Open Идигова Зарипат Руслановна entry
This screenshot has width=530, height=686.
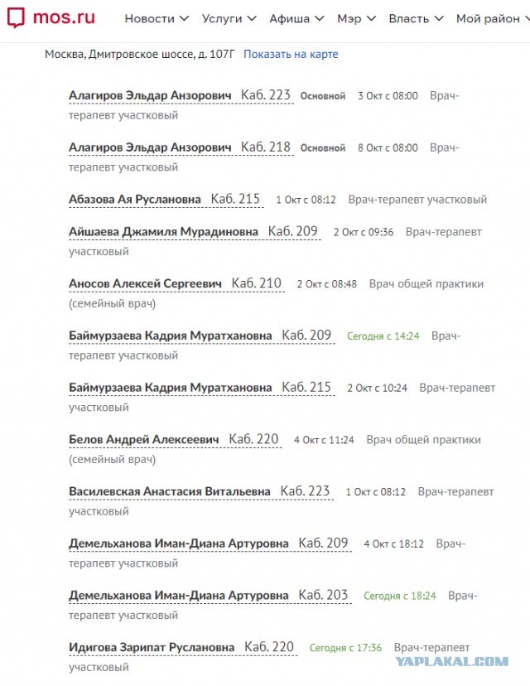[152, 648]
